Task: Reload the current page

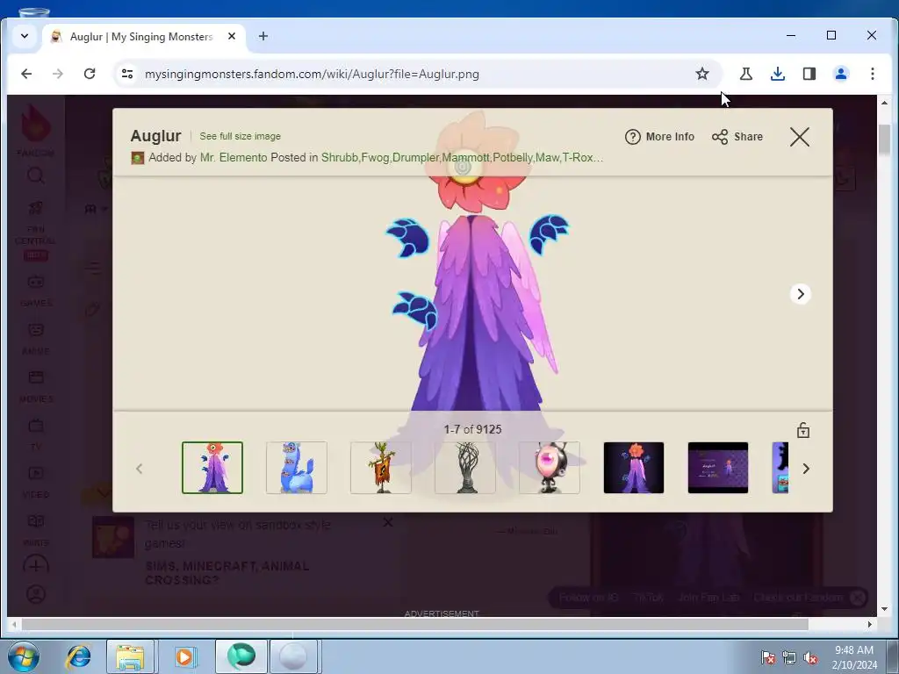Action: [90, 74]
